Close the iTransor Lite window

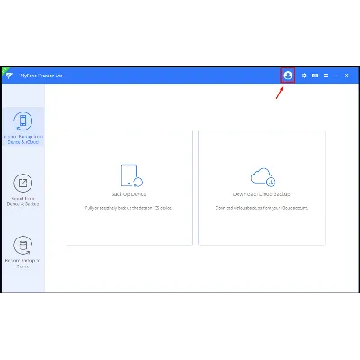coord(346,76)
